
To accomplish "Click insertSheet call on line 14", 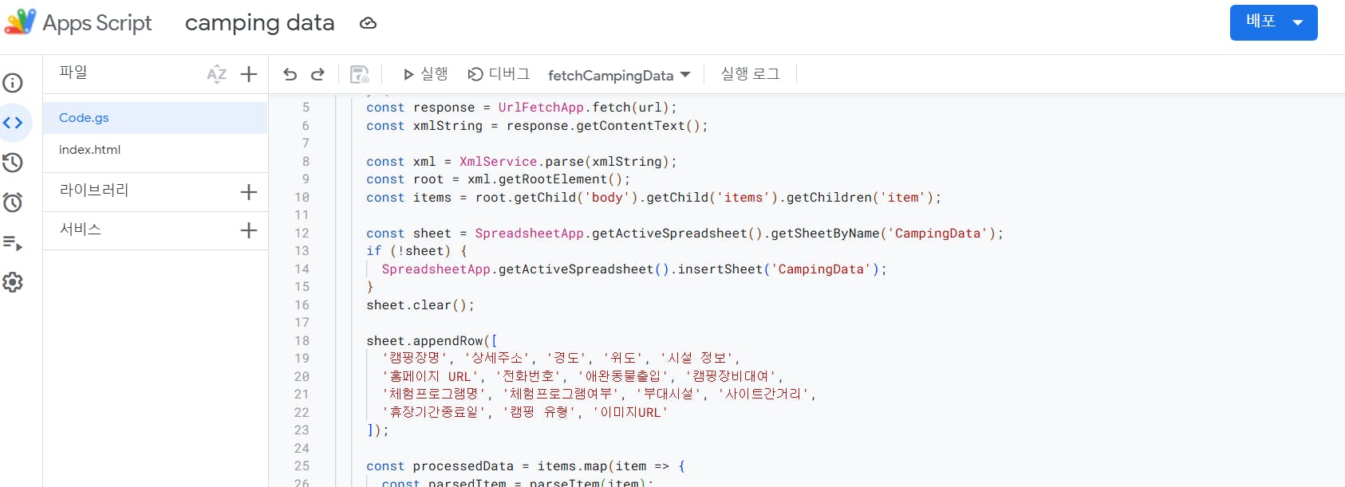I will (x=720, y=269).
